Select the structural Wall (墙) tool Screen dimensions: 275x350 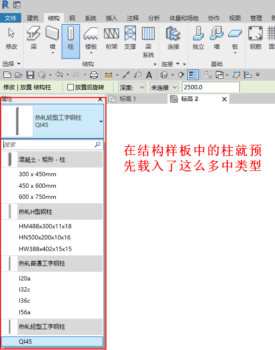coord(52,40)
